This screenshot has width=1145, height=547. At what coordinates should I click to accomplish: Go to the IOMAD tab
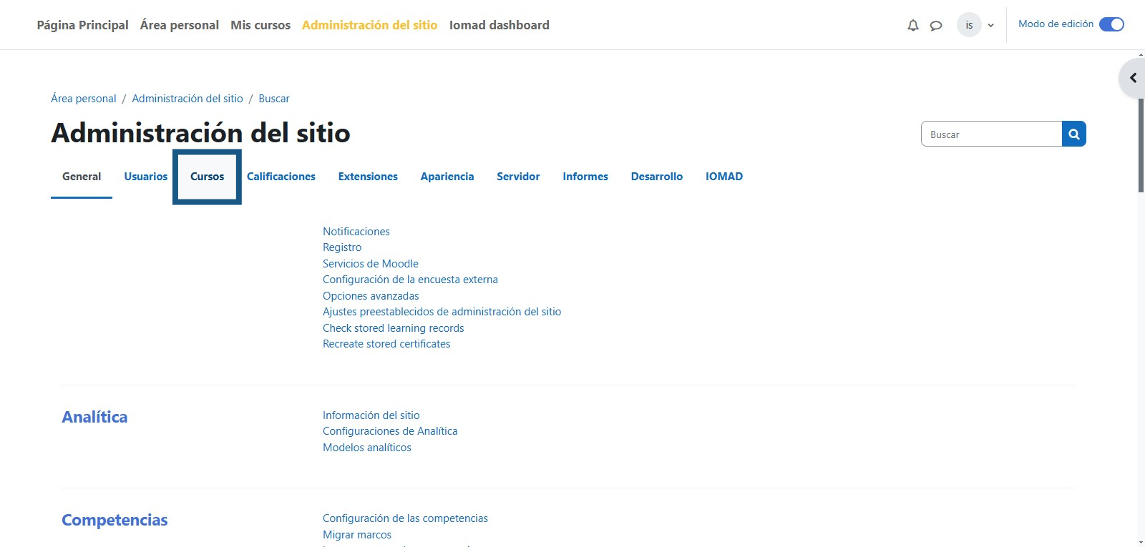(723, 177)
